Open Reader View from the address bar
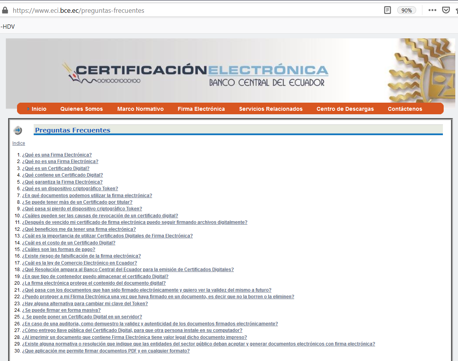Viewport: 458px width, 361px height. 388,10
